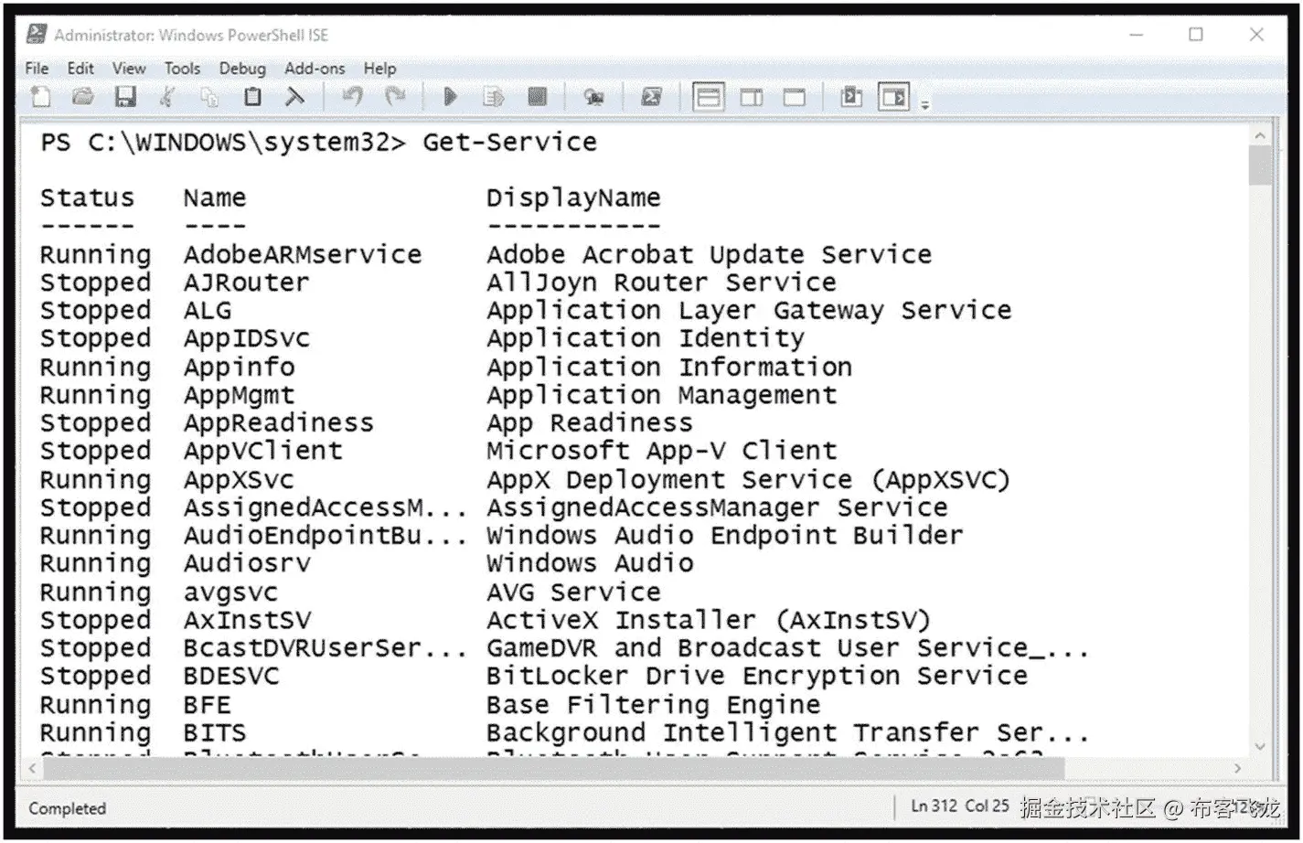The width and height of the screenshot is (1303, 843).
Task: Click the Ln 312 Col 25 indicator
Action: [x=960, y=806]
